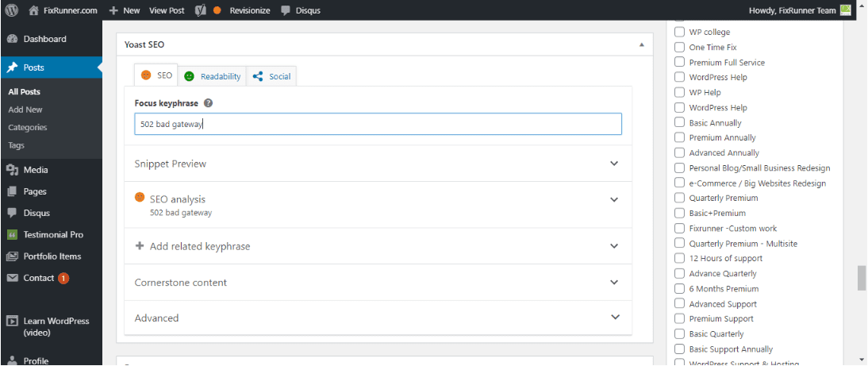Enable the WP Help category checkbox
Image resolution: width=868 pixels, height=366 pixels.
click(679, 92)
